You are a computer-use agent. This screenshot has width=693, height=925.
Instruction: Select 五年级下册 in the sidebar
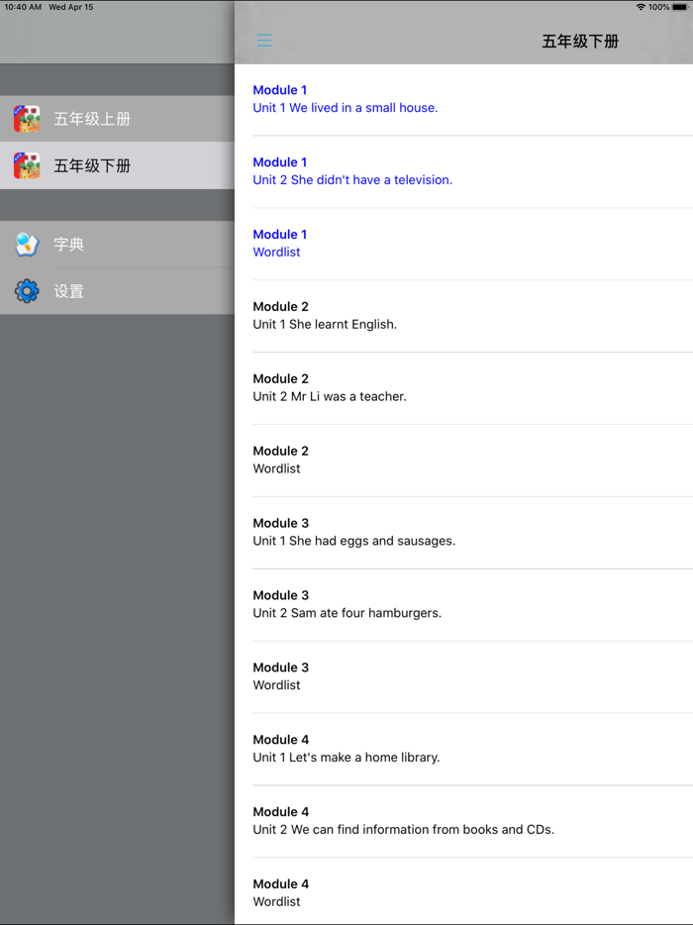(x=117, y=165)
